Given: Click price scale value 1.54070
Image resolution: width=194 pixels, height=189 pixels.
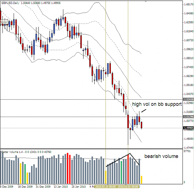Looking at the screenshot, I should (189, 94).
